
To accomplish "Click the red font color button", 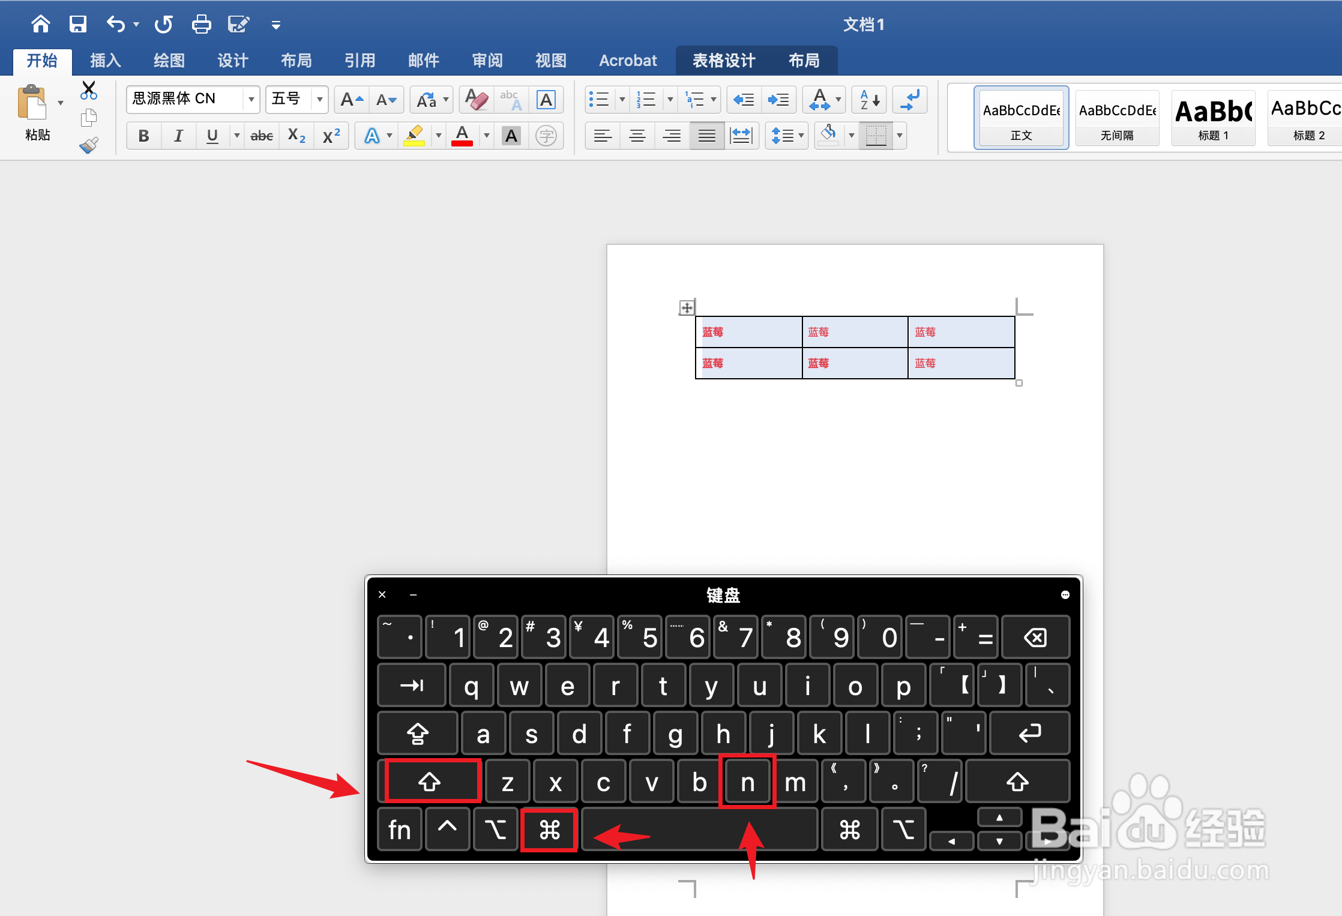I will 462,136.
